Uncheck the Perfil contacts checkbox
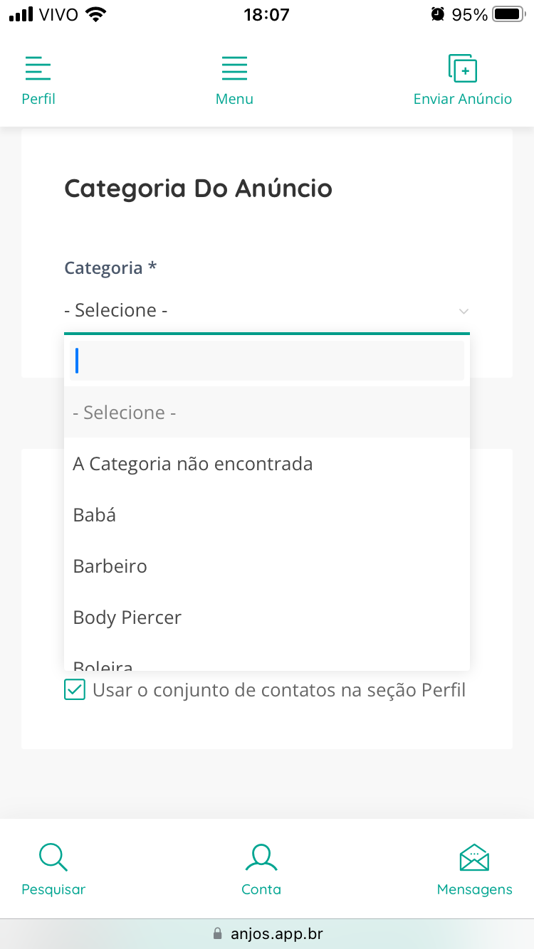Viewport: 534px width, 949px height. coord(75,690)
